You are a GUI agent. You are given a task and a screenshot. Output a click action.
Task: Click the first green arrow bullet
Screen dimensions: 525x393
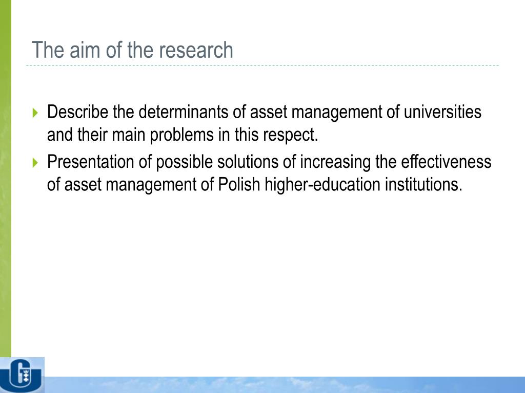[x=35, y=113]
